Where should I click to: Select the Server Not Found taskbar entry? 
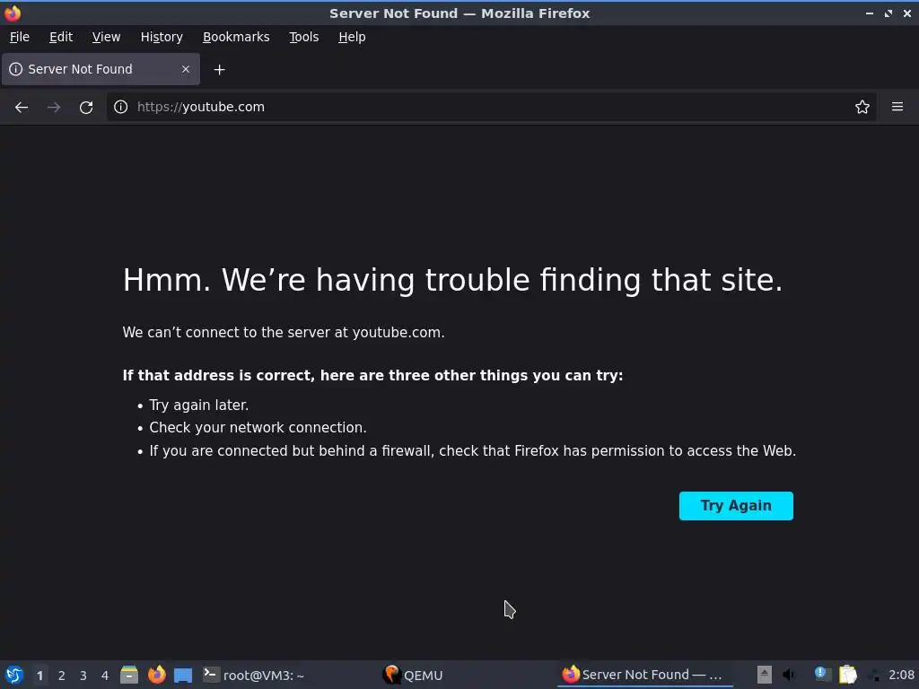tap(644, 675)
